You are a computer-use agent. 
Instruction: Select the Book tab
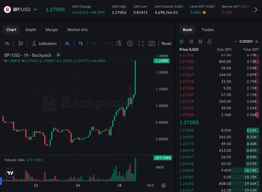point(187,30)
